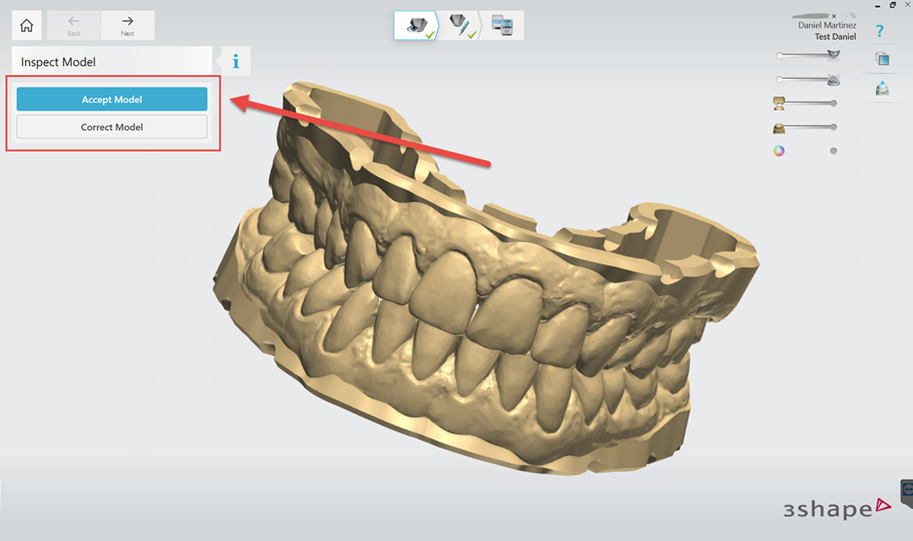Open the blue info icon beside Inspect Model

[235, 62]
